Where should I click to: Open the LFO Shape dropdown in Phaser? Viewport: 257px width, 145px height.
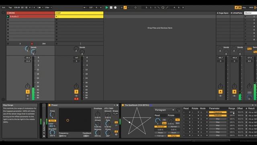pos(115,114)
